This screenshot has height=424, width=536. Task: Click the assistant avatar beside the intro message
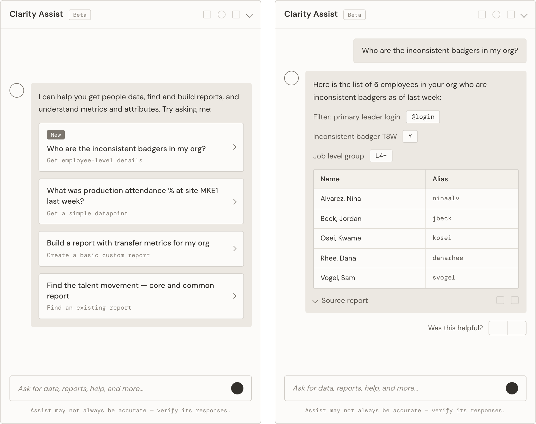pyautogui.click(x=17, y=90)
